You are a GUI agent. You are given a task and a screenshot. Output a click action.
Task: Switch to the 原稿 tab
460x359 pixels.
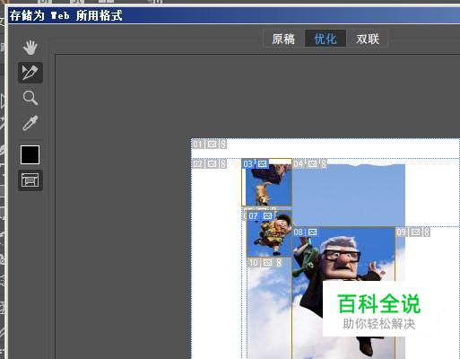pyautogui.click(x=283, y=39)
